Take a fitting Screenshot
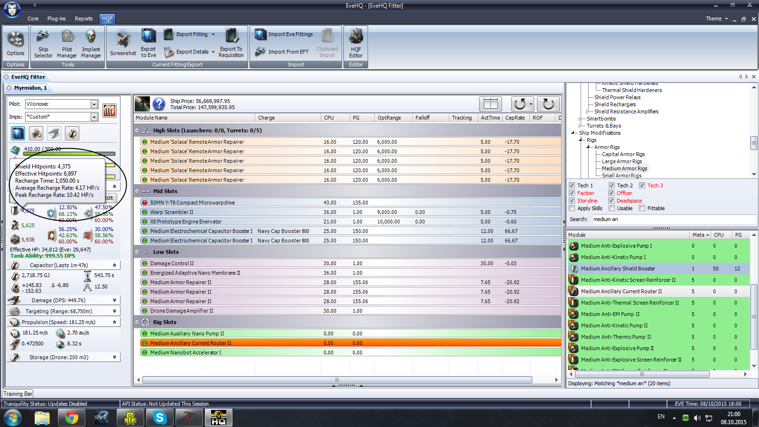 [123, 44]
